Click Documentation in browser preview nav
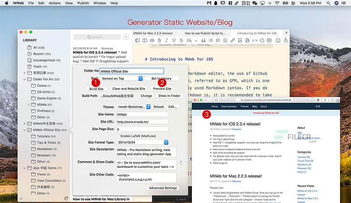This screenshot has width=351, height=203. pos(229,107)
